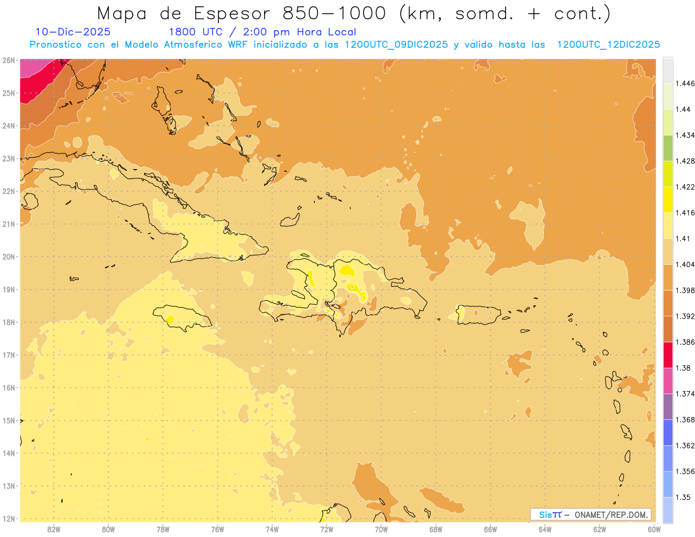Screen dimensions: 695x537
Task: Click the 62W longitude label
Action: [599, 529]
